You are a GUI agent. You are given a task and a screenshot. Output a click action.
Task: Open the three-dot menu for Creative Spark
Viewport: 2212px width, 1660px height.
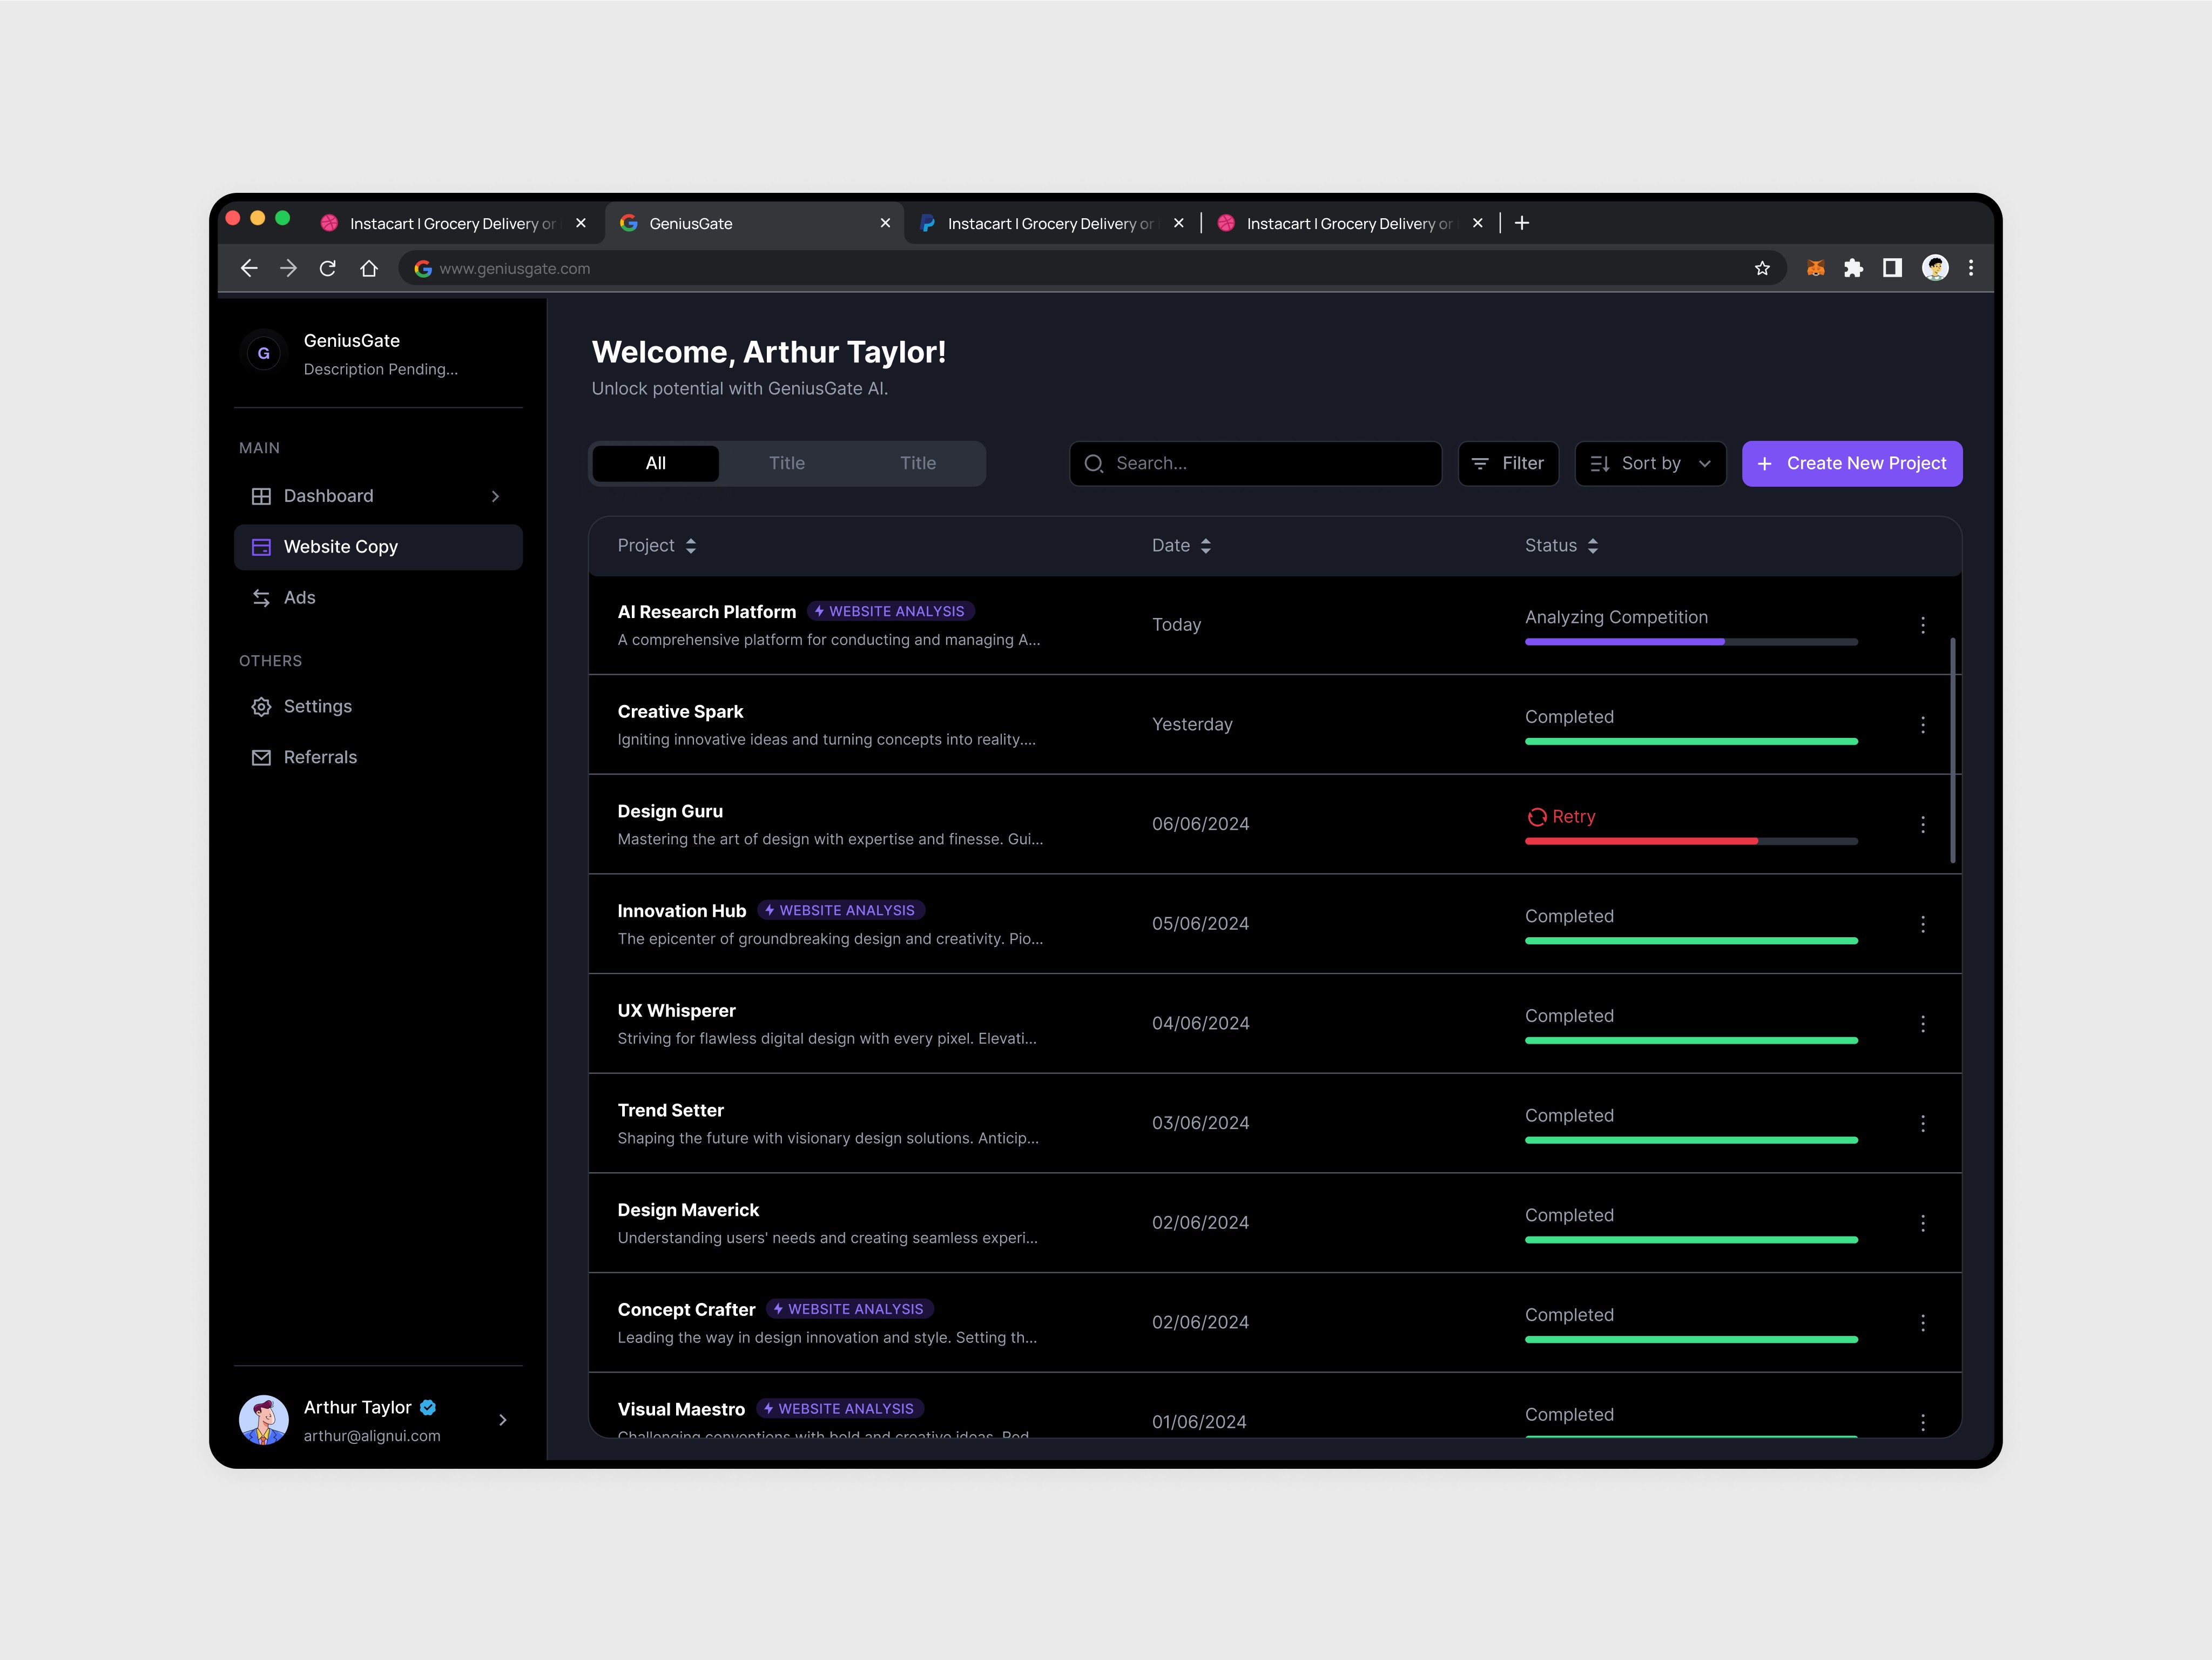tap(1922, 725)
